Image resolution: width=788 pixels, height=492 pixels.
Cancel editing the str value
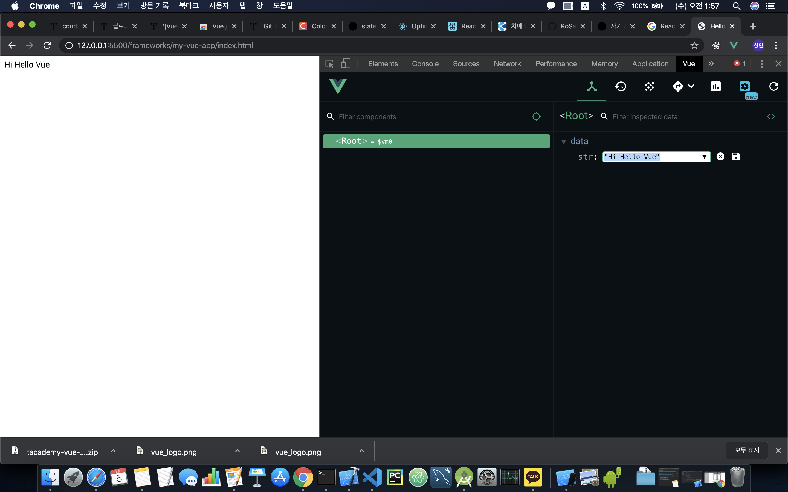720,157
